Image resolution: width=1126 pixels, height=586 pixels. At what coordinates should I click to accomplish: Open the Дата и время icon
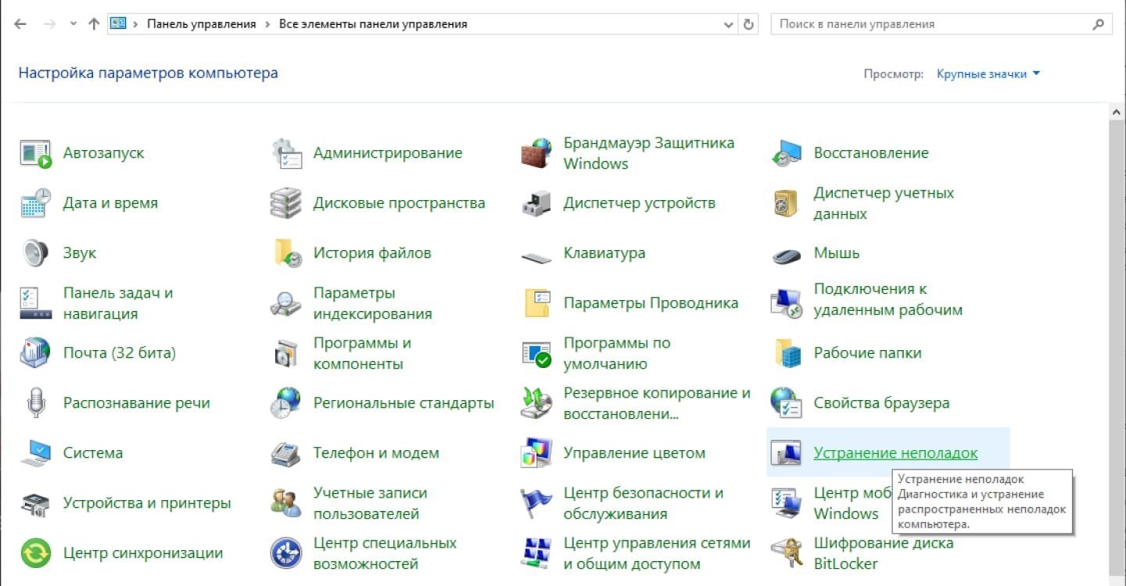35,203
